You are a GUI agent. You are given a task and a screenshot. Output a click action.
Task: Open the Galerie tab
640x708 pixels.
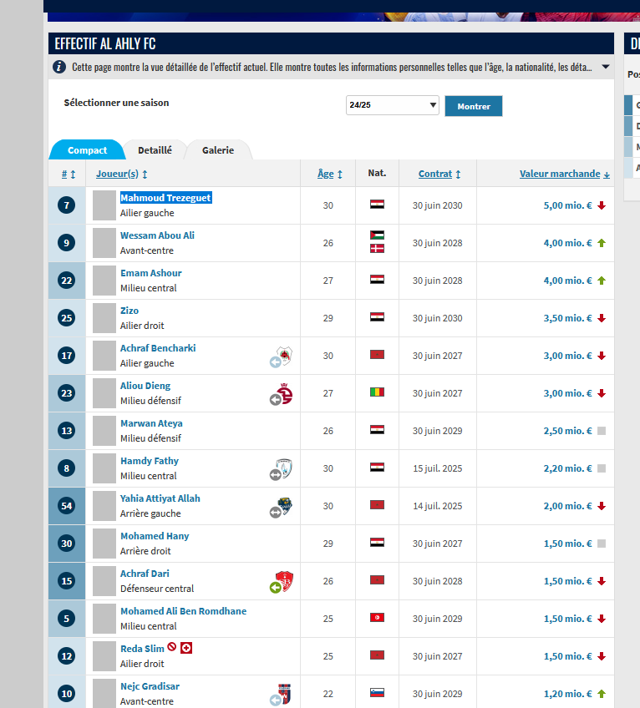218,150
